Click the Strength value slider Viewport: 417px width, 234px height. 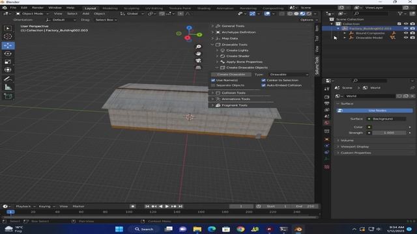(x=389, y=133)
